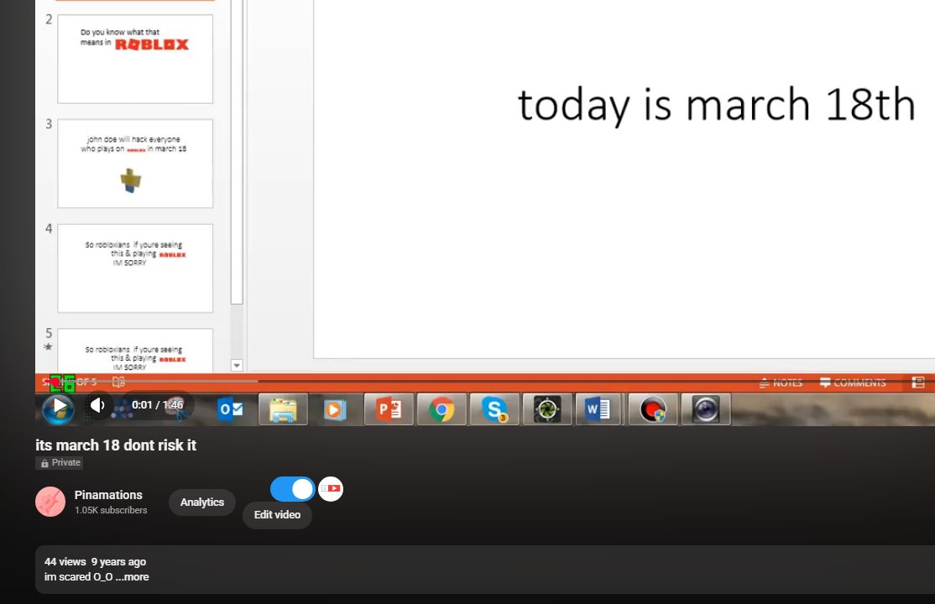Click the green aperture app taskbar icon
This screenshot has width=935, height=604.
pyautogui.click(x=546, y=409)
